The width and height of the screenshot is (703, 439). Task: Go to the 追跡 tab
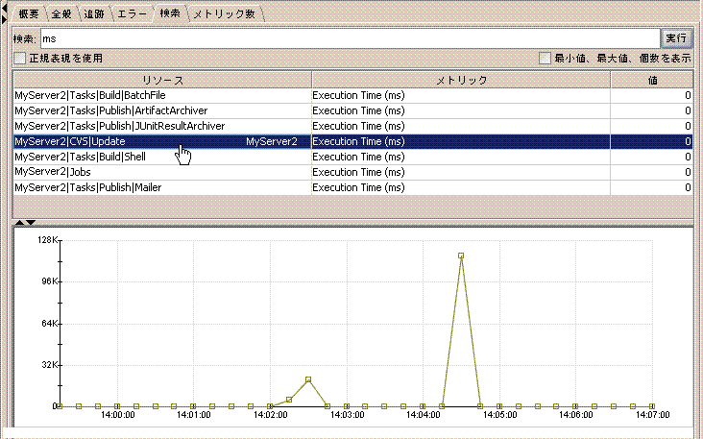[x=94, y=13]
